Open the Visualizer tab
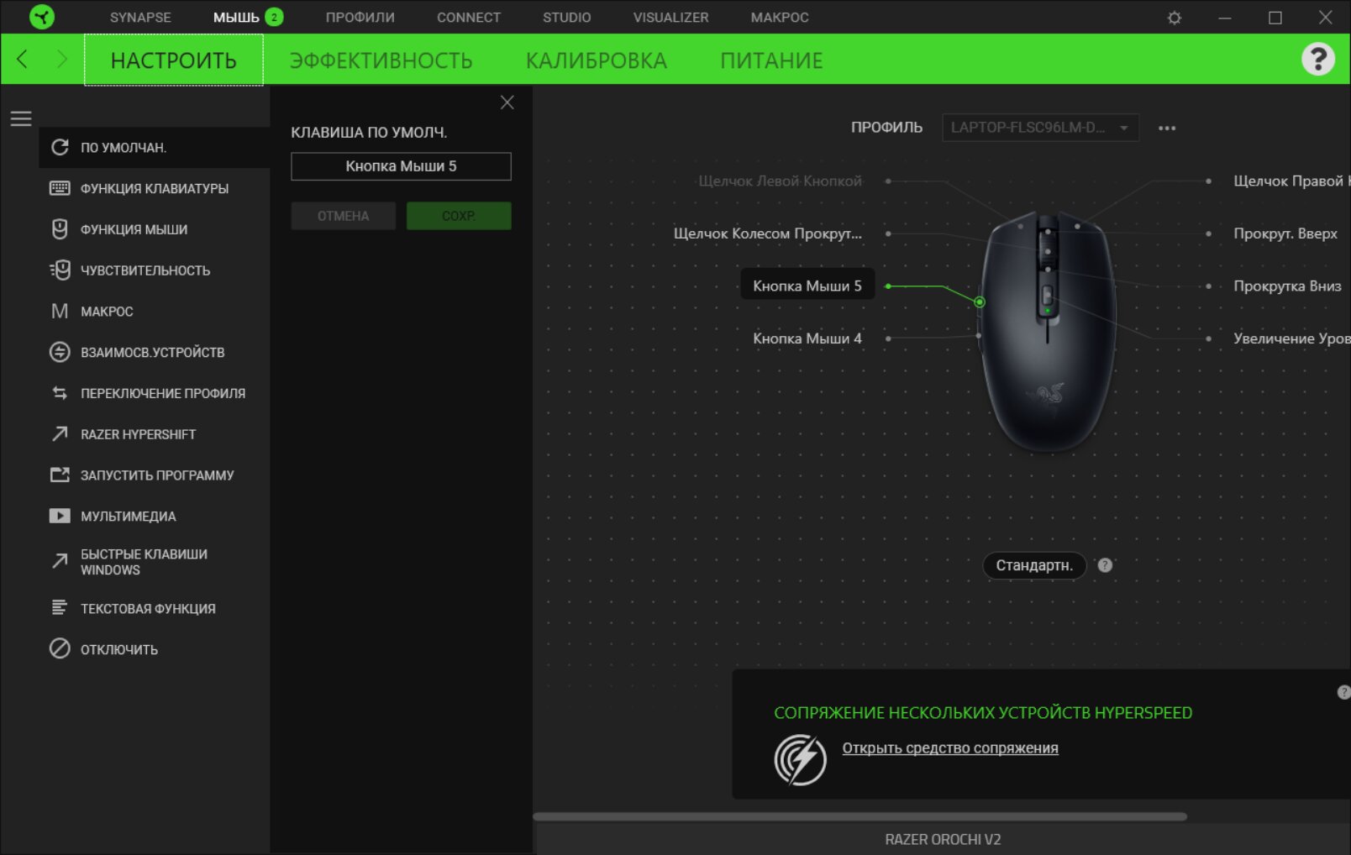 click(x=670, y=17)
